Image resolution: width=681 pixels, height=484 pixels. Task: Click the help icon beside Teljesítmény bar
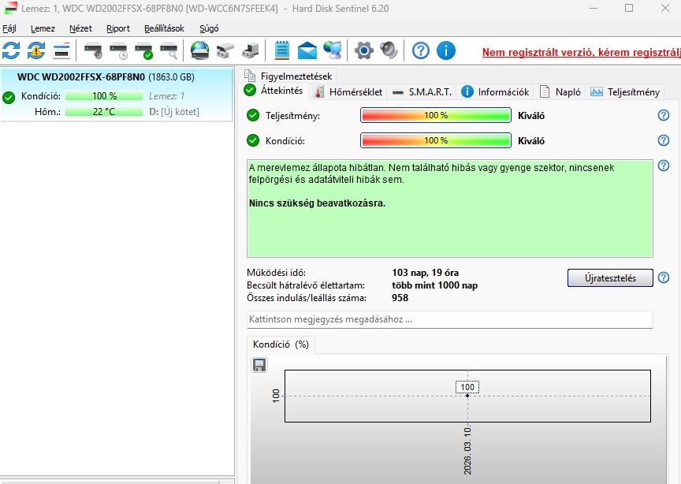[663, 115]
